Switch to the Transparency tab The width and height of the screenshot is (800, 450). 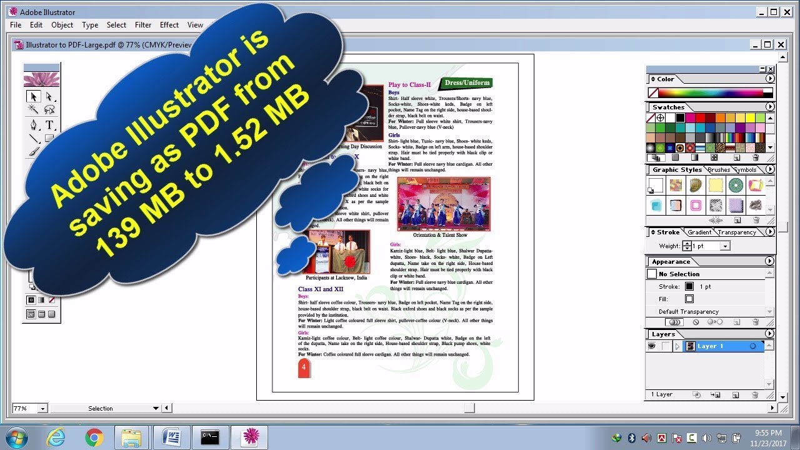coord(737,232)
